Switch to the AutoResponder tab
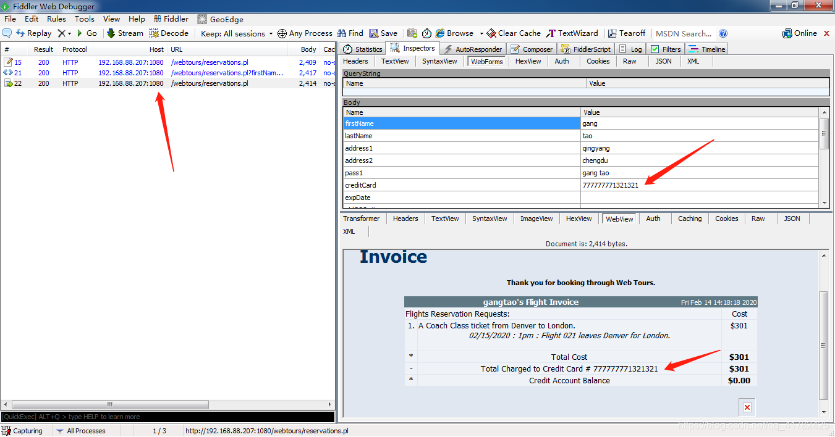Image resolution: width=835 pixels, height=437 pixels. (x=473, y=49)
